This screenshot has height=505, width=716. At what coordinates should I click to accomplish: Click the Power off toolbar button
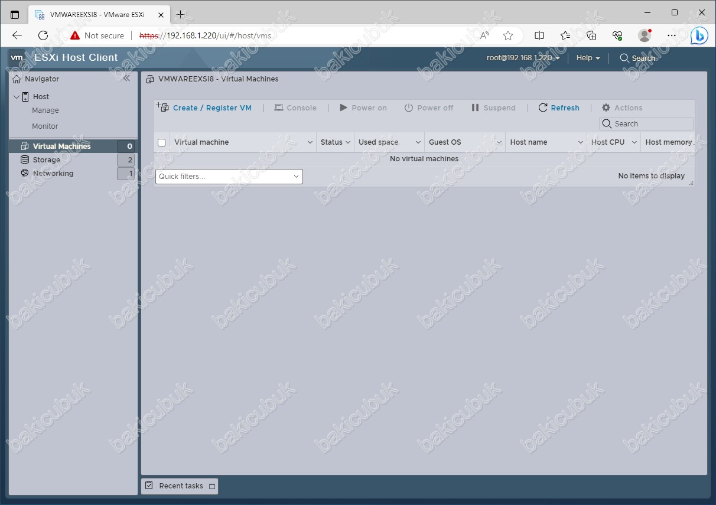click(429, 107)
